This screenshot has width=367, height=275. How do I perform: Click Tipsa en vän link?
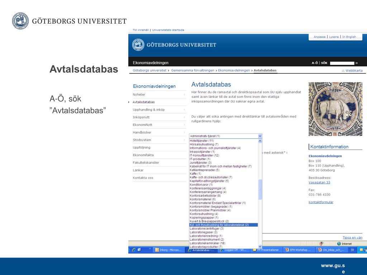[x=352, y=238]
